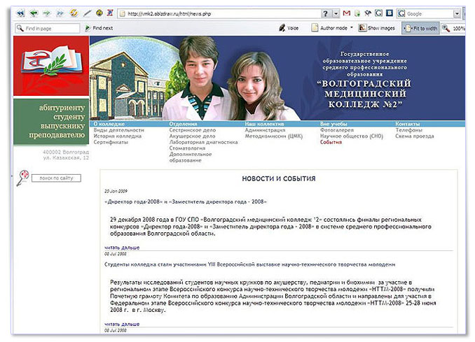Reload the page with the orange Reload icon
The height and width of the screenshot is (342, 475).
tap(74, 13)
